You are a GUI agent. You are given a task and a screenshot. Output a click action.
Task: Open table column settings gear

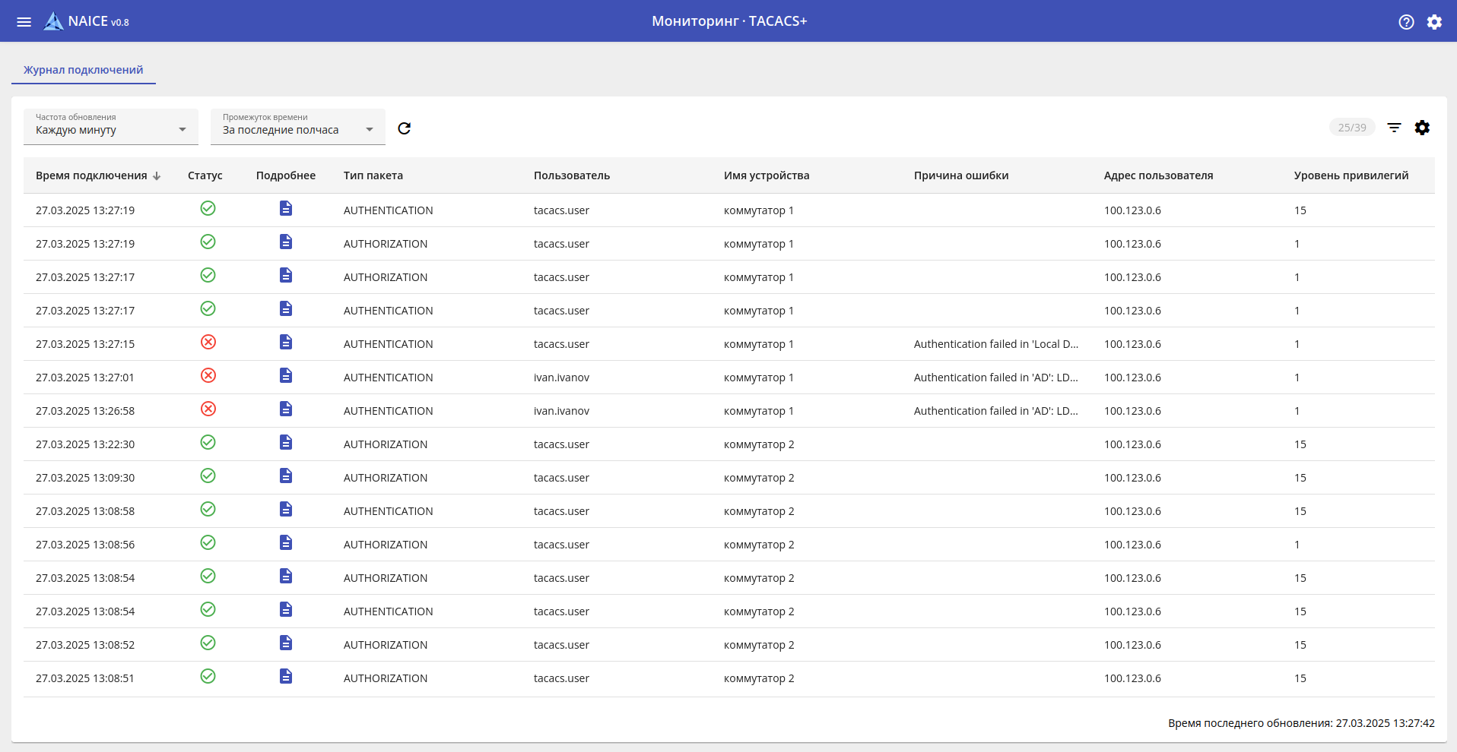pos(1422,128)
